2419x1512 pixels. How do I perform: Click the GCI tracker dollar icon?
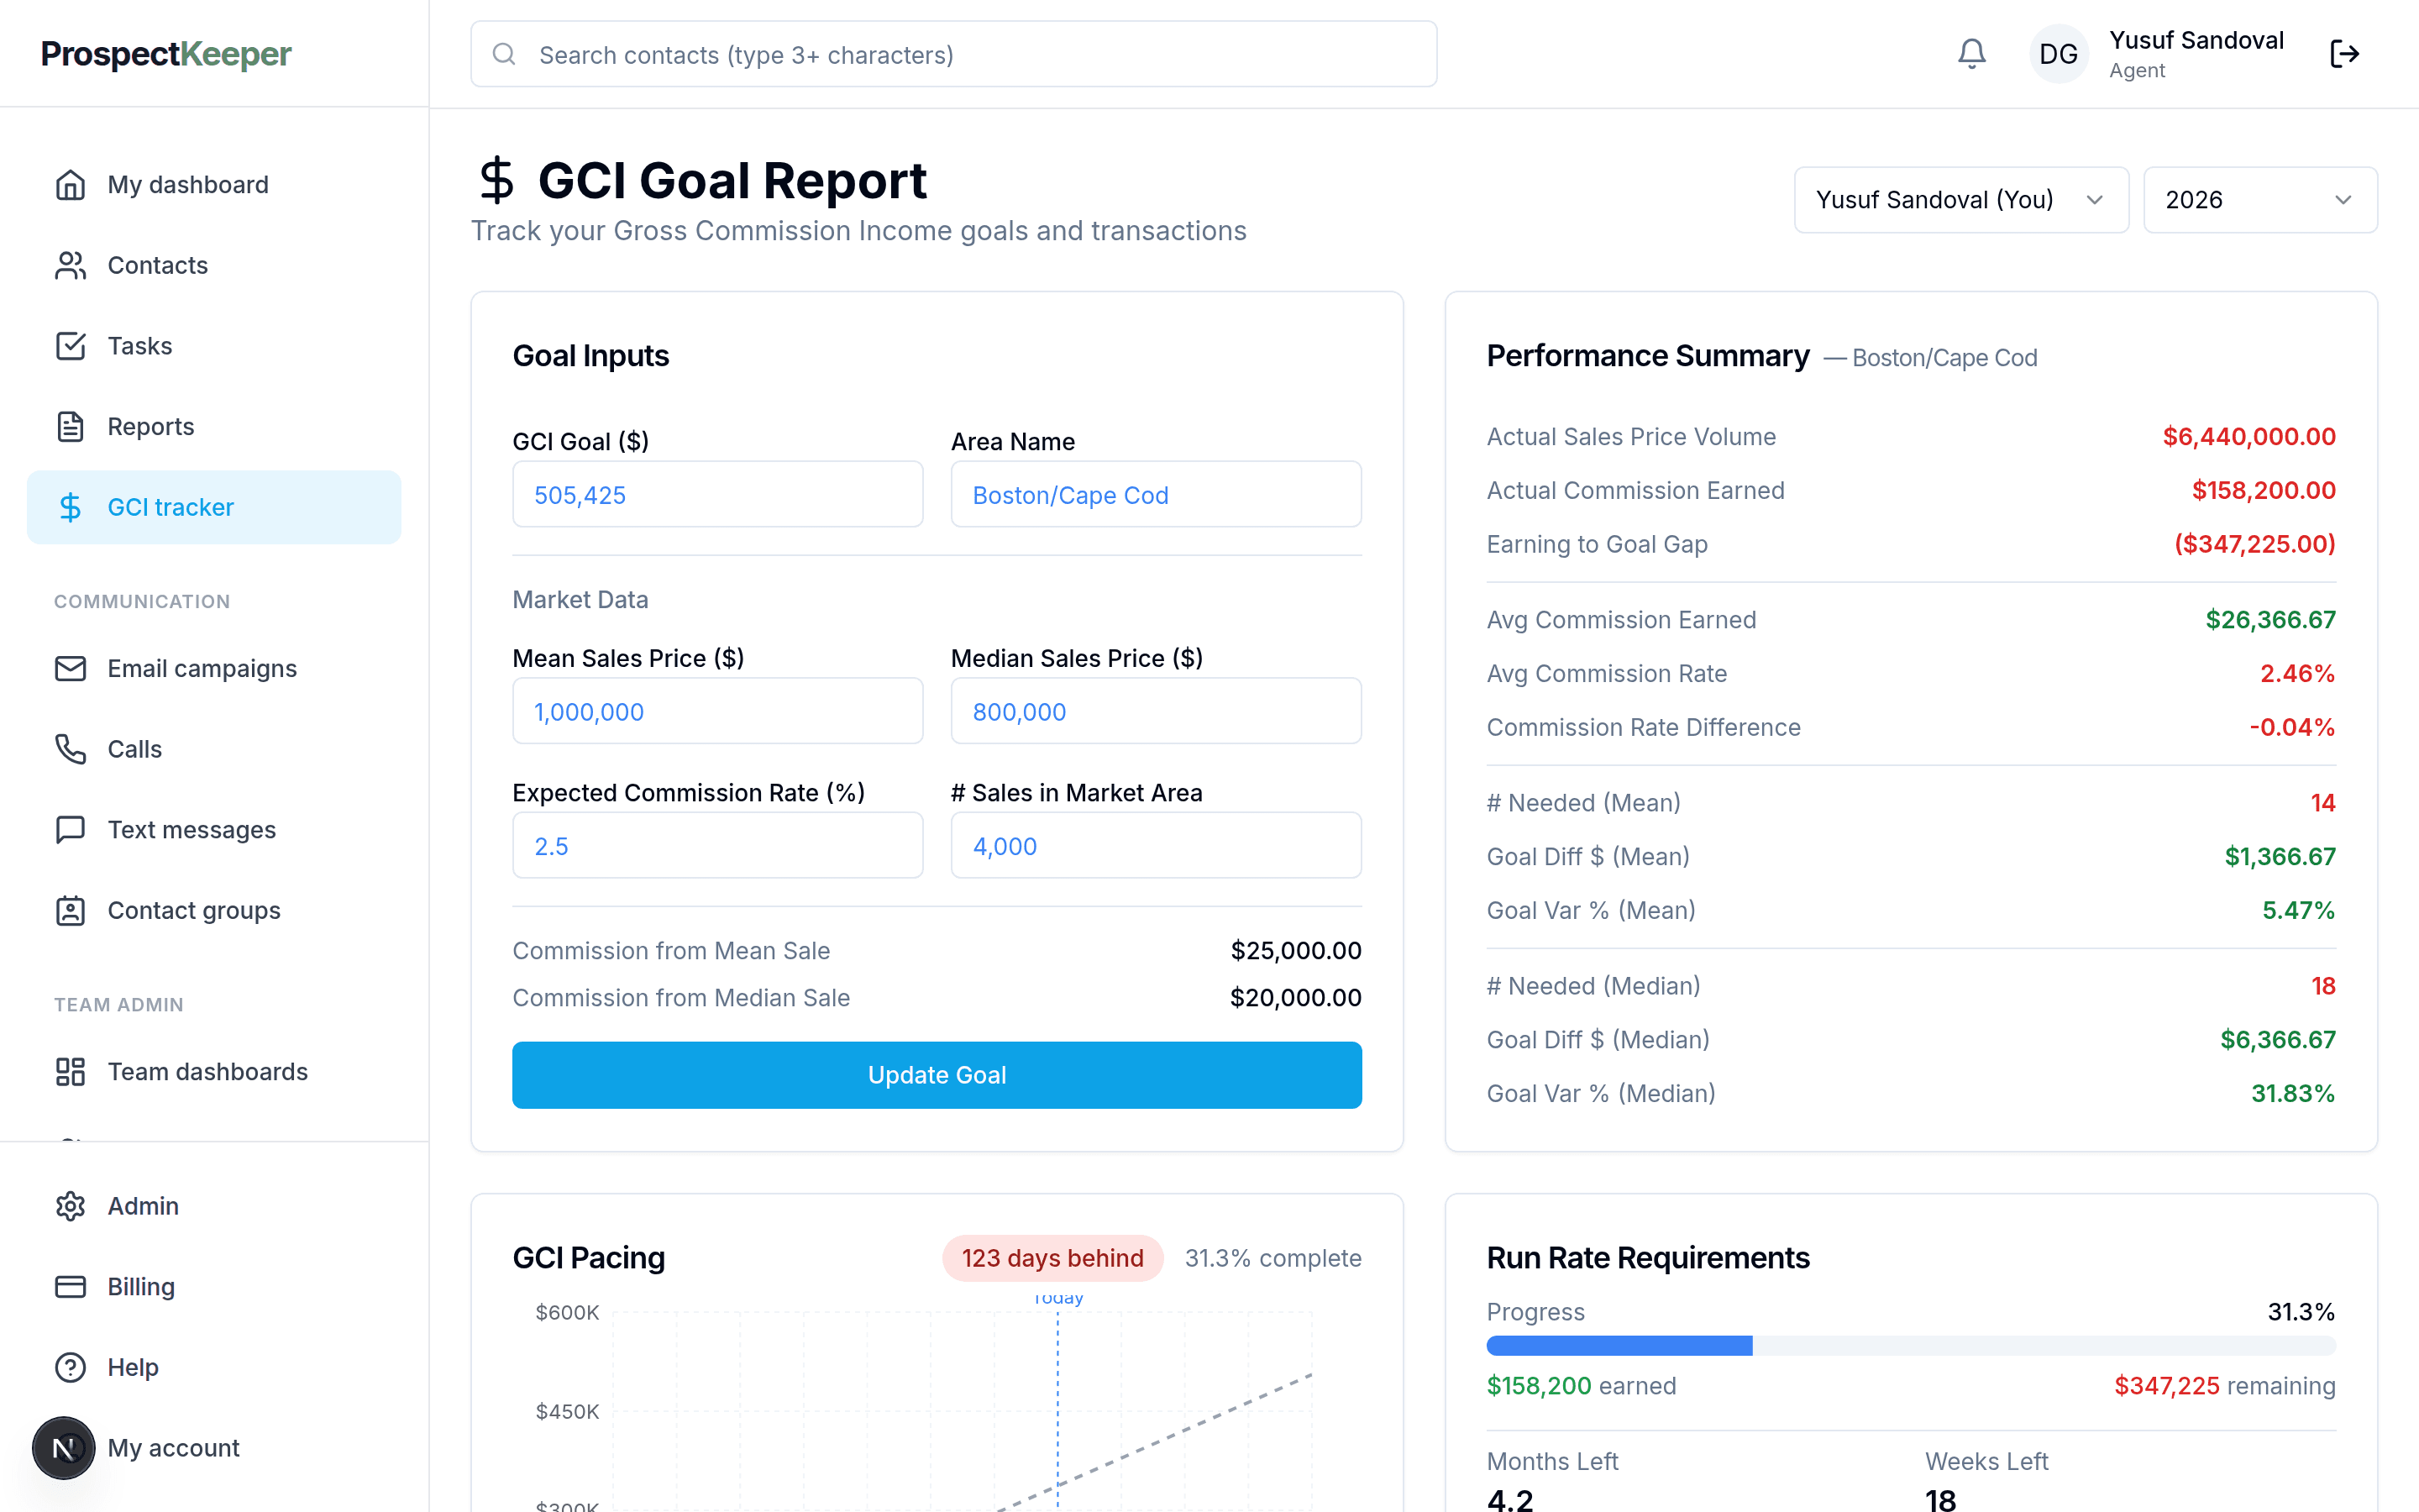[70, 507]
